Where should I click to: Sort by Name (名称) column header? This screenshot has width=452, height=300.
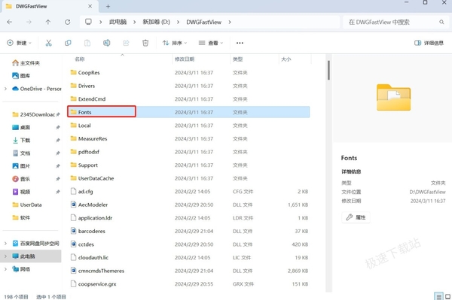pyautogui.click(x=80, y=59)
